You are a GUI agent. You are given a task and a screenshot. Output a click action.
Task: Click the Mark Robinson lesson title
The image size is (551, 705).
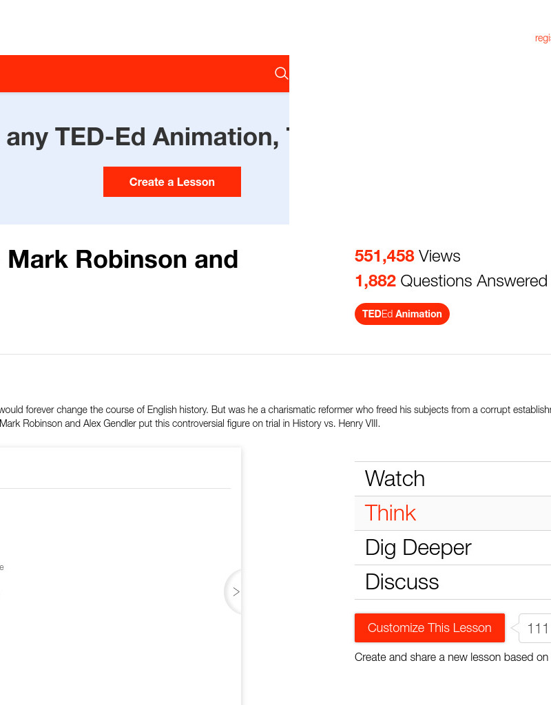pos(123,260)
